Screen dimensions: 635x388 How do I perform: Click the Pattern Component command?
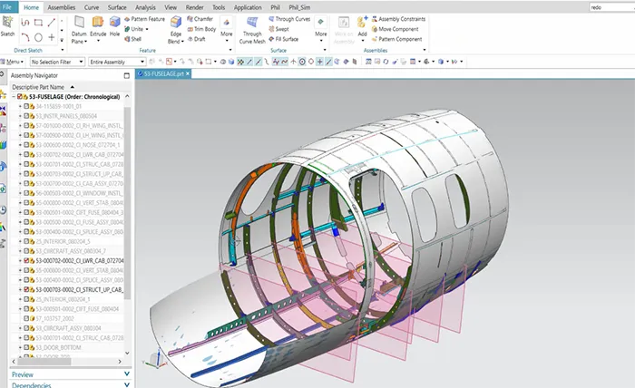coord(397,39)
